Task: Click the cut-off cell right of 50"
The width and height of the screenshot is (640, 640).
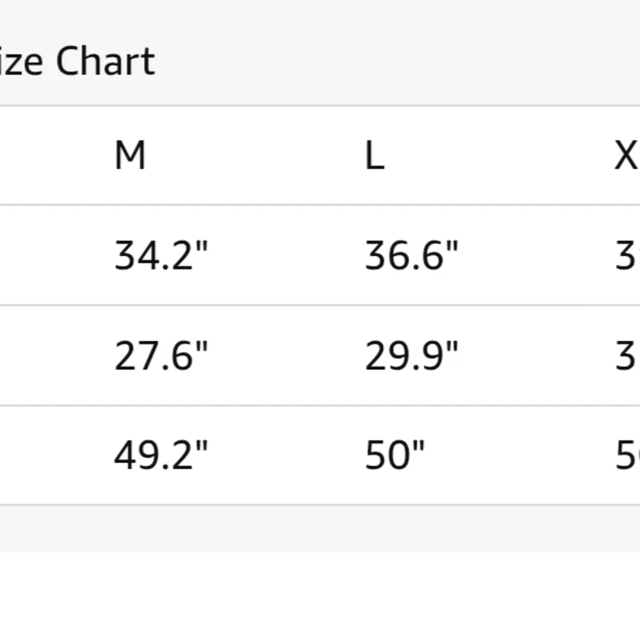Action: pos(627,455)
